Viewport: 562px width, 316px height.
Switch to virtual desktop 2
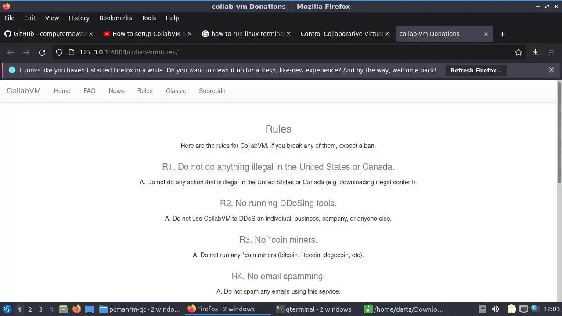(30, 309)
